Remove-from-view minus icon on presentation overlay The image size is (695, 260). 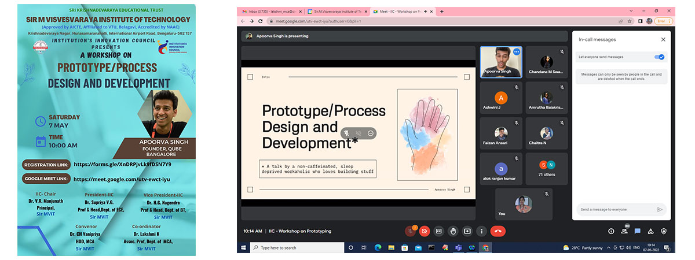click(x=371, y=133)
